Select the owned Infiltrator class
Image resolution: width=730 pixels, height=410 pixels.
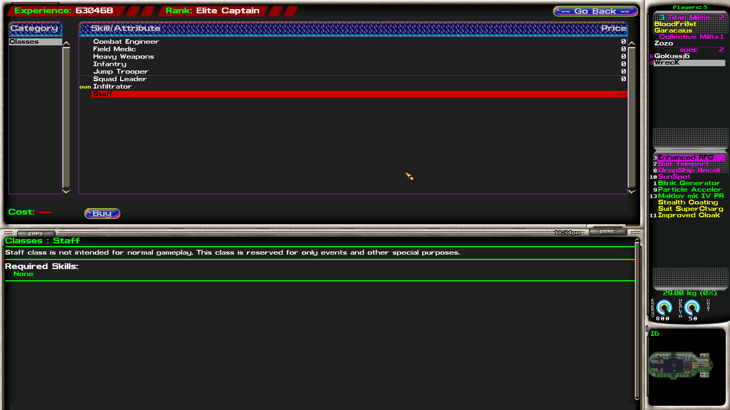(x=112, y=86)
